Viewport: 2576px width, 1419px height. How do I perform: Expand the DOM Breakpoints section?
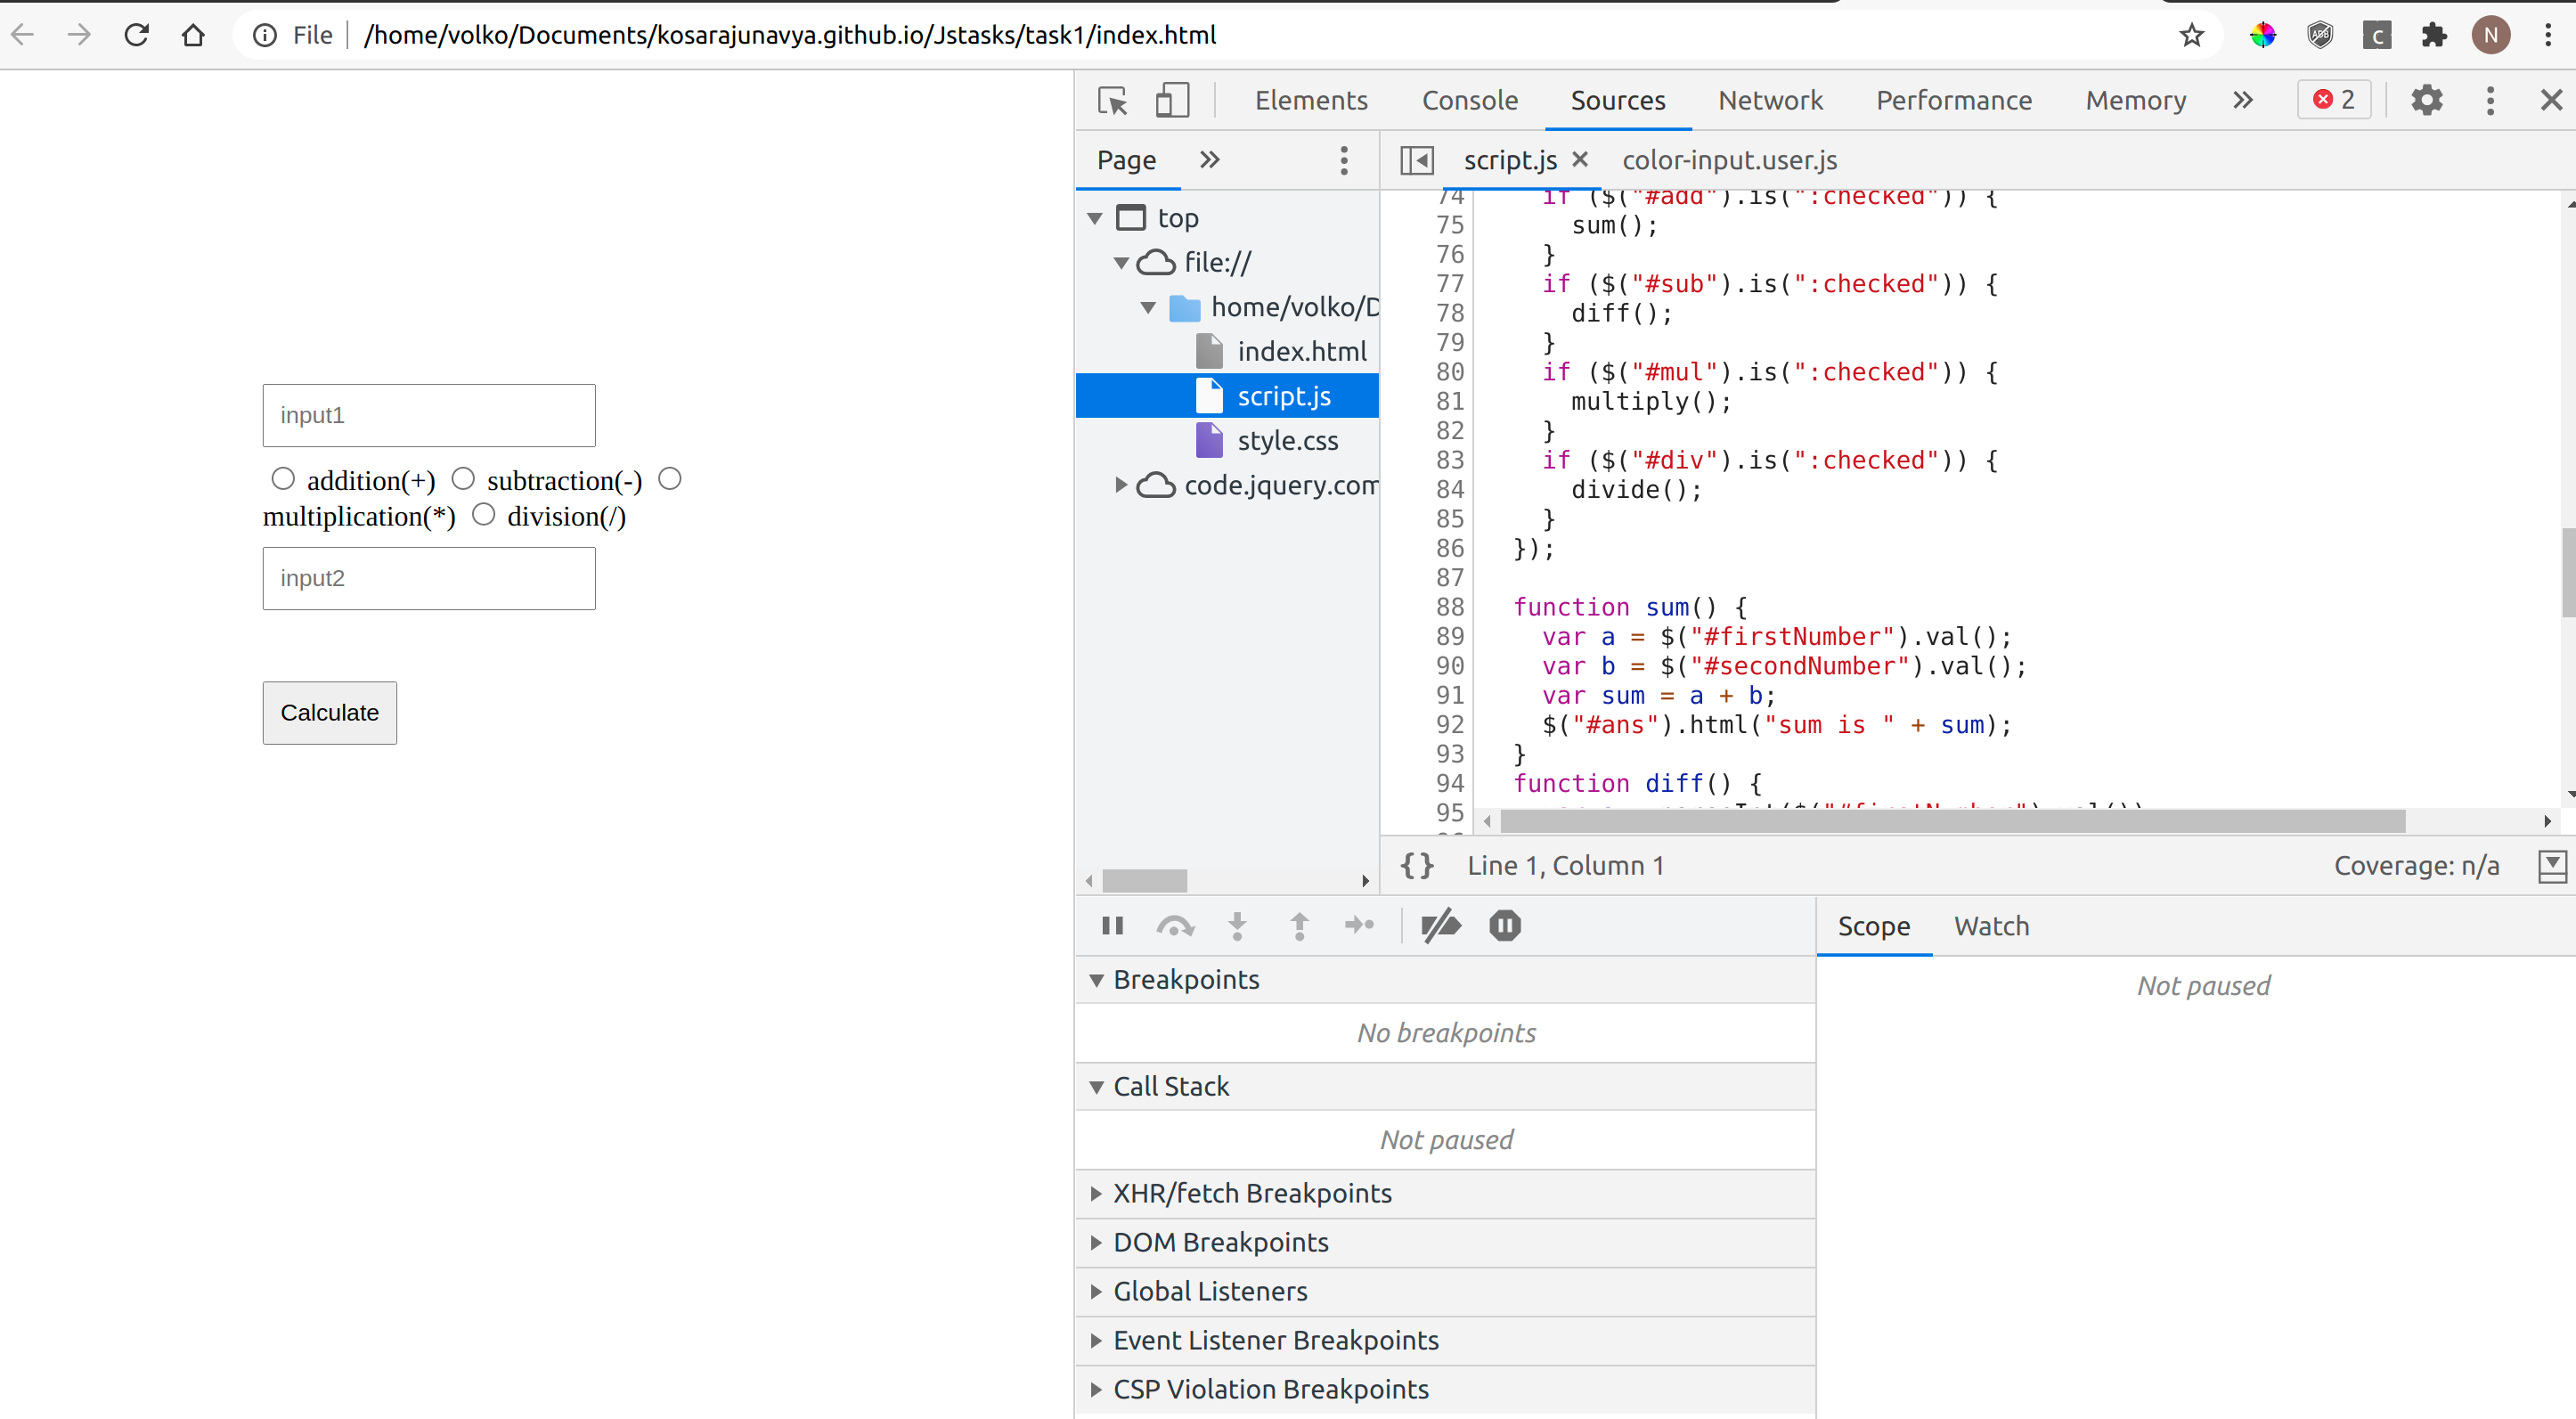tap(1097, 1242)
